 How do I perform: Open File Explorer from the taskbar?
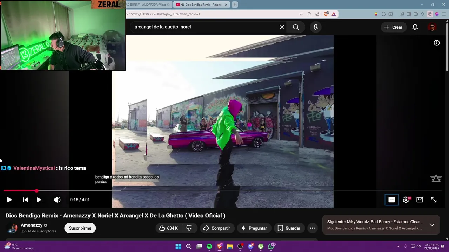tap(230, 246)
